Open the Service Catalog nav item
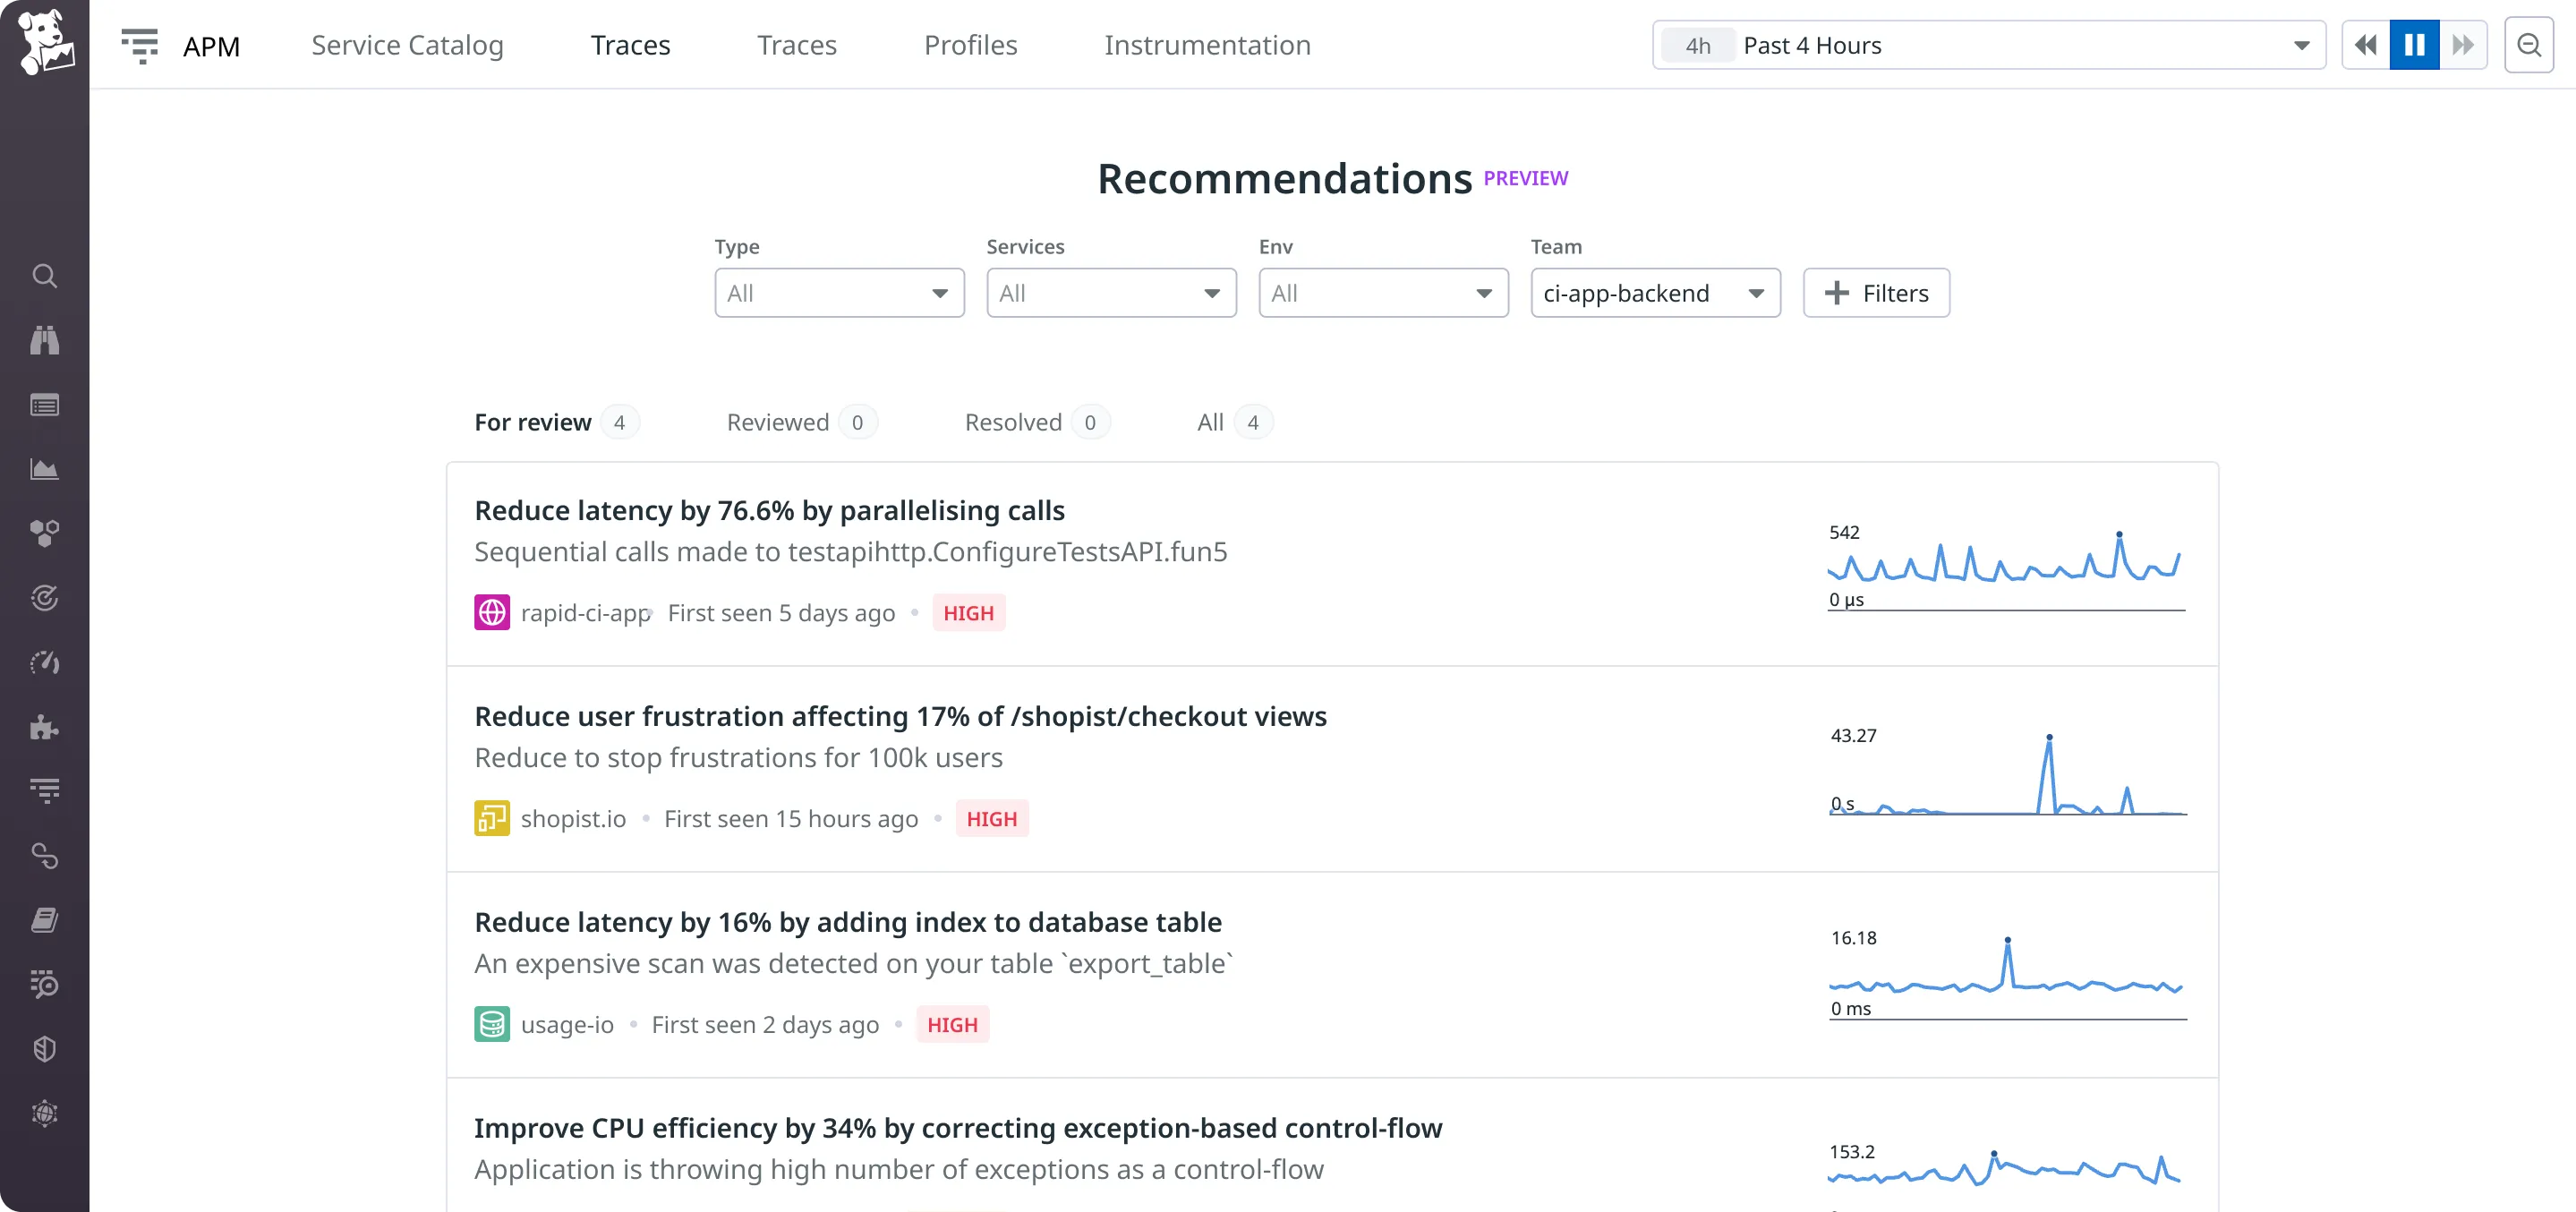 (407, 45)
